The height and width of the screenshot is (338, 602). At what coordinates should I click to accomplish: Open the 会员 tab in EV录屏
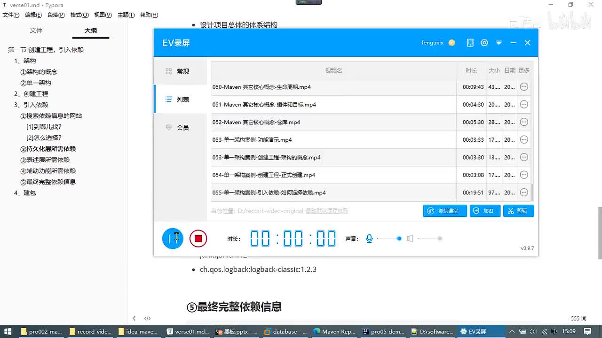click(x=181, y=127)
